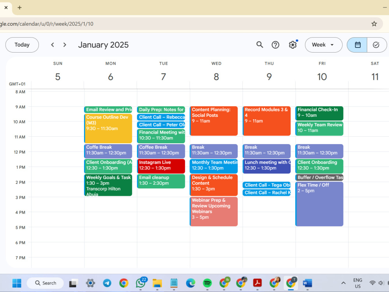Open Design & Schedule Content event
The height and width of the screenshot is (292, 389).
tap(214, 185)
